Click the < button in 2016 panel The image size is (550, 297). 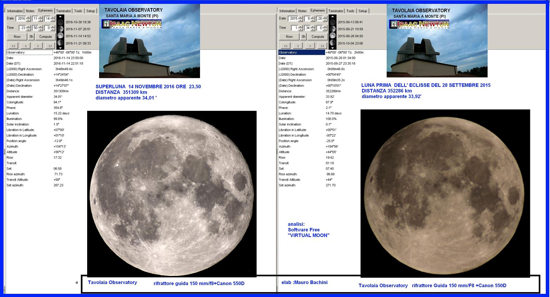26,46
